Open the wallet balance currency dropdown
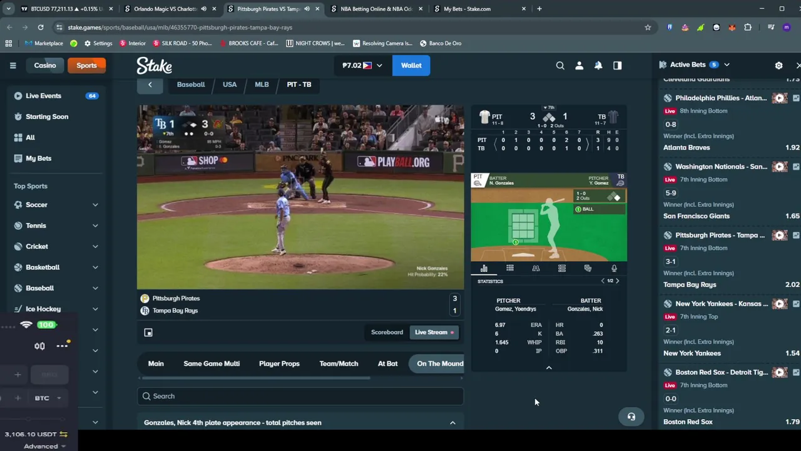 coord(362,65)
